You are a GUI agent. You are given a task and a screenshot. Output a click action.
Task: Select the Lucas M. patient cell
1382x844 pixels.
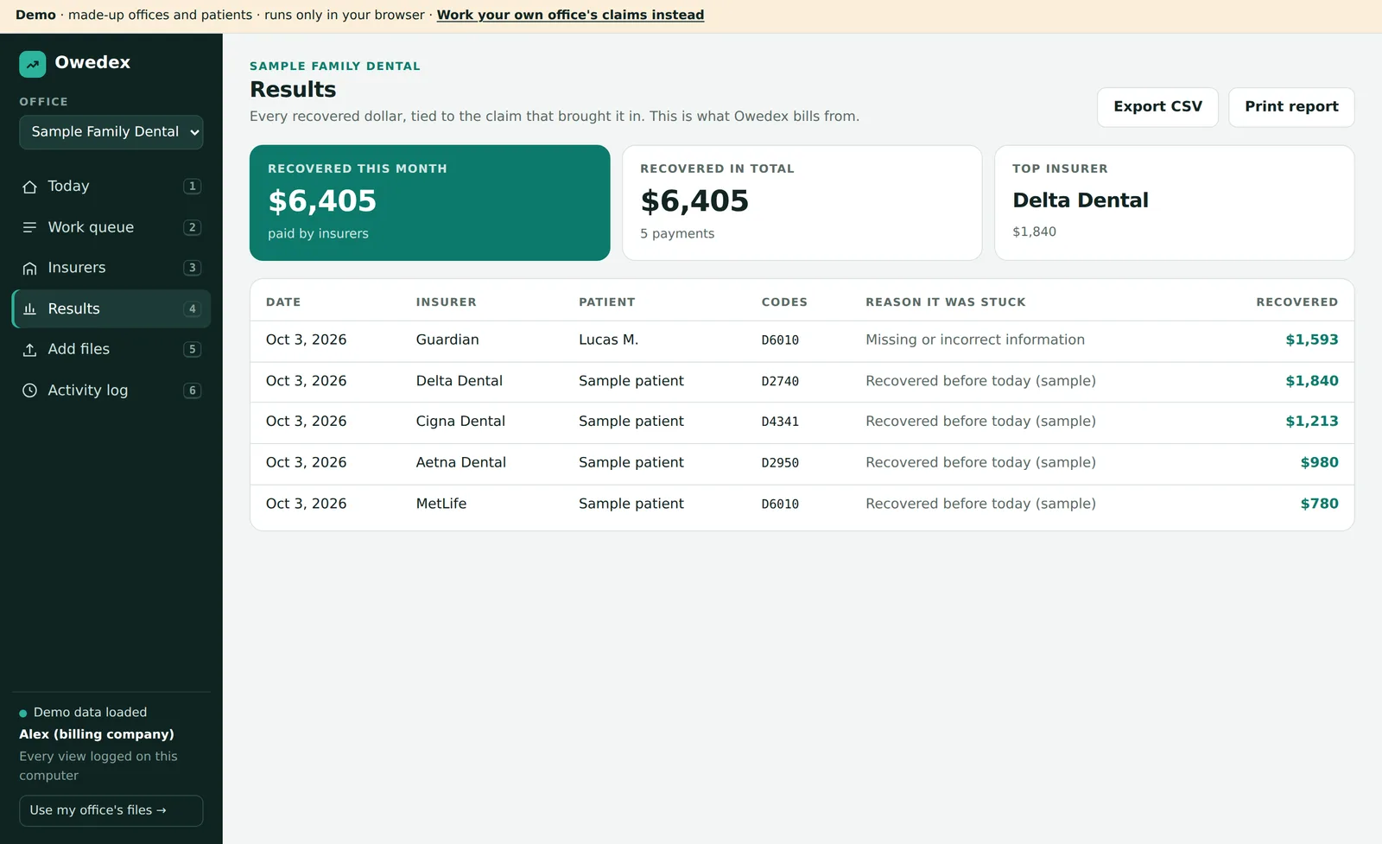608,340
